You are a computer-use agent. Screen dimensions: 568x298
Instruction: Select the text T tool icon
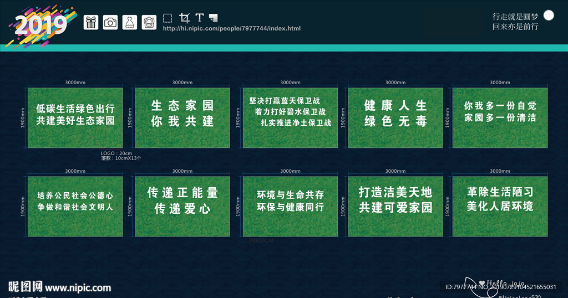point(200,18)
